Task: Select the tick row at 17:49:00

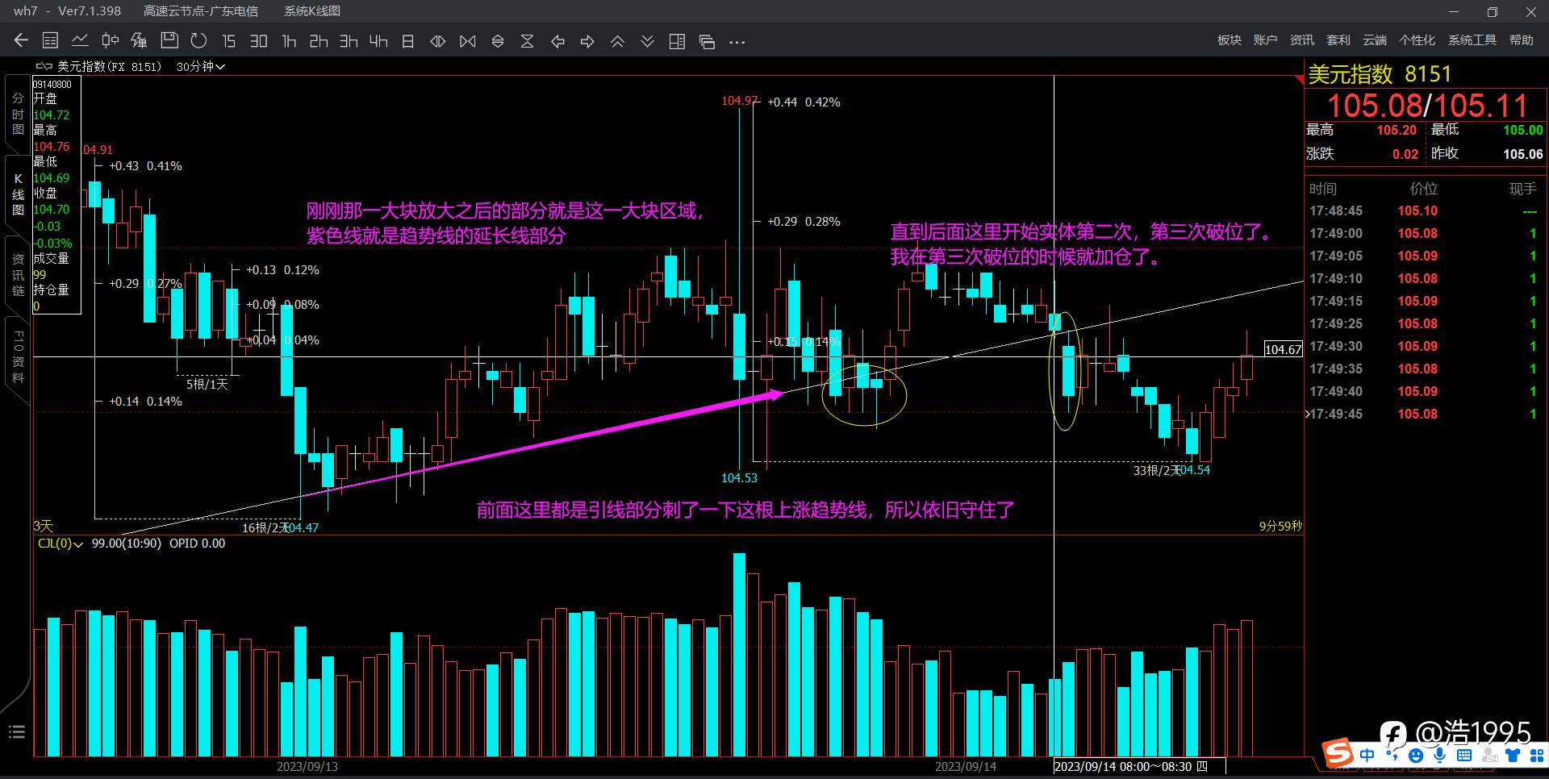Action: (1424, 233)
